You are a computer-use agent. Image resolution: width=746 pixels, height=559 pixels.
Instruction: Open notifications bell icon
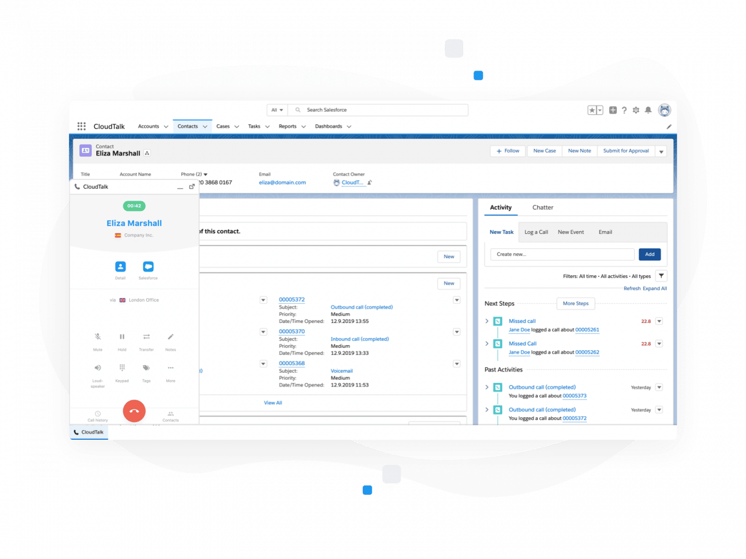[648, 110]
